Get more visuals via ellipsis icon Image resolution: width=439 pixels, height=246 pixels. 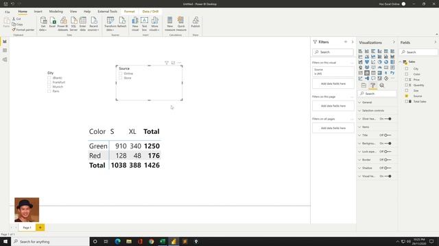click(392, 79)
